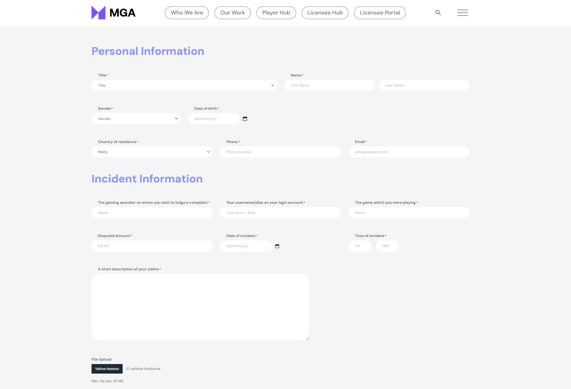Viewport: 571px width, 389px height.
Task: Expand the Title dropdown
Action: coord(184,85)
